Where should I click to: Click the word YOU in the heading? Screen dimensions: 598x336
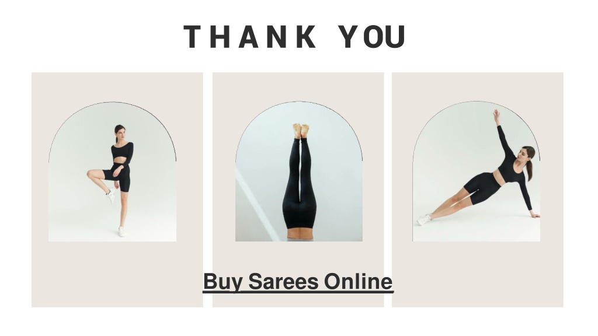(372, 37)
